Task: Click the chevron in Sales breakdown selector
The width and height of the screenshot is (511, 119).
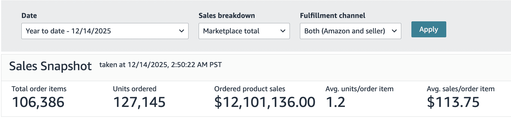Action: tap(283, 31)
